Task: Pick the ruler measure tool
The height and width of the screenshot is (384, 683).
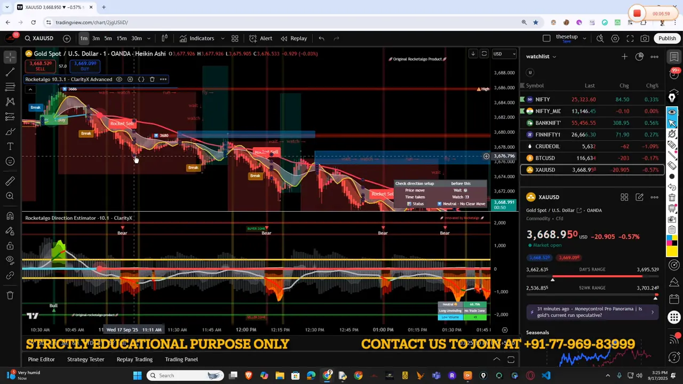Action: [10, 181]
